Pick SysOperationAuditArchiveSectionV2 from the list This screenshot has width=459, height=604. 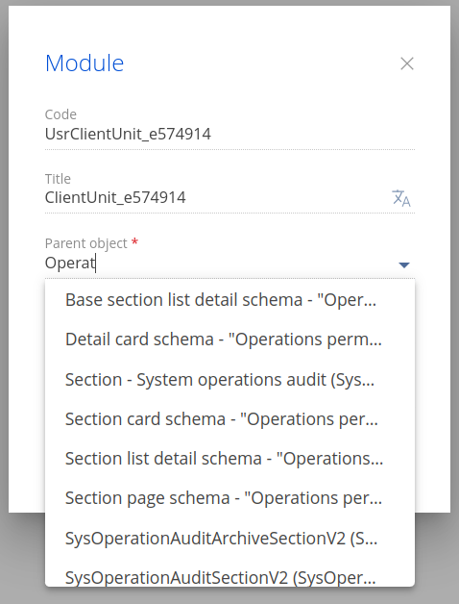[229, 539]
